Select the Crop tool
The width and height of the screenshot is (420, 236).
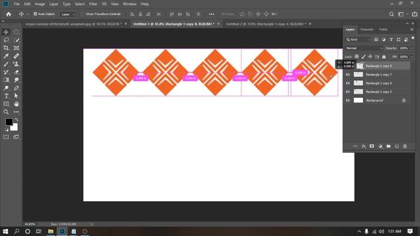[x=6, y=48]
